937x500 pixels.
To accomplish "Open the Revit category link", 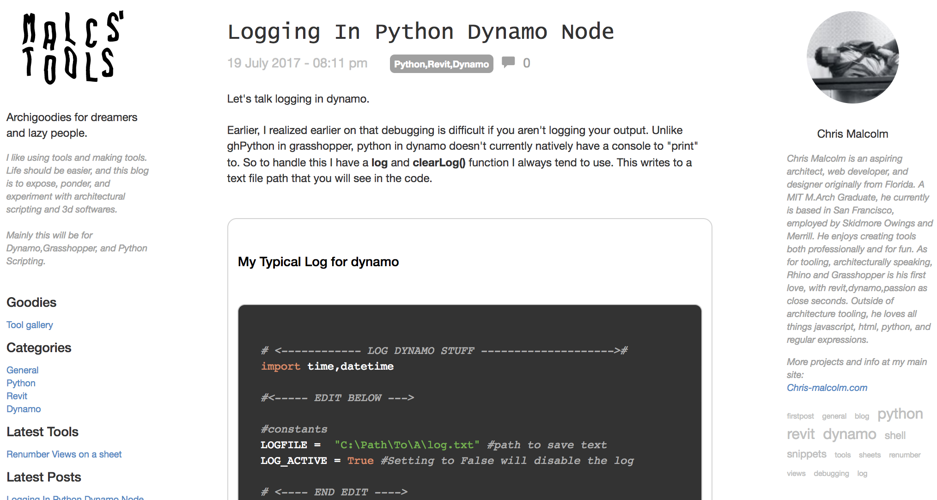I will pos(17,396).
